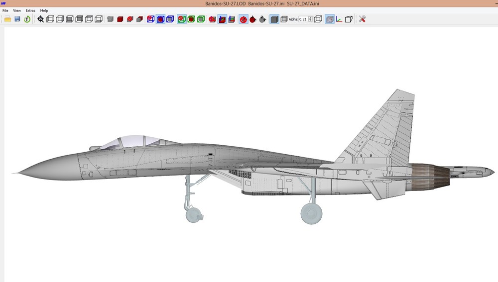Click the dark red round hook icon
This screenshot has height=282, width=498.
[x=253, y=19]
